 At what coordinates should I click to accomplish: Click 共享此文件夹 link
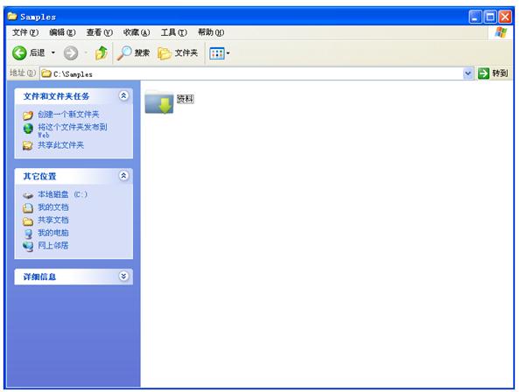60,145
